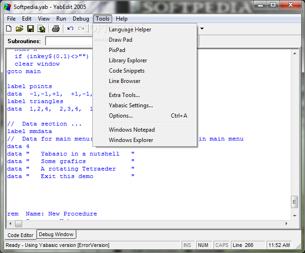Click the New file toolbar icon

pyautogui.click(x=9, y=29)
